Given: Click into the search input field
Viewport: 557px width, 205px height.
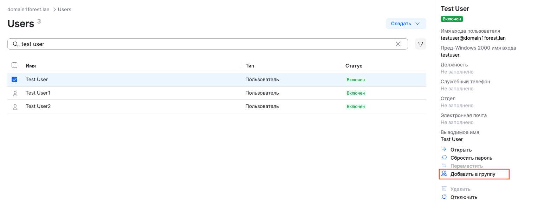Looking at the screenshot, I should coord(204,44).
